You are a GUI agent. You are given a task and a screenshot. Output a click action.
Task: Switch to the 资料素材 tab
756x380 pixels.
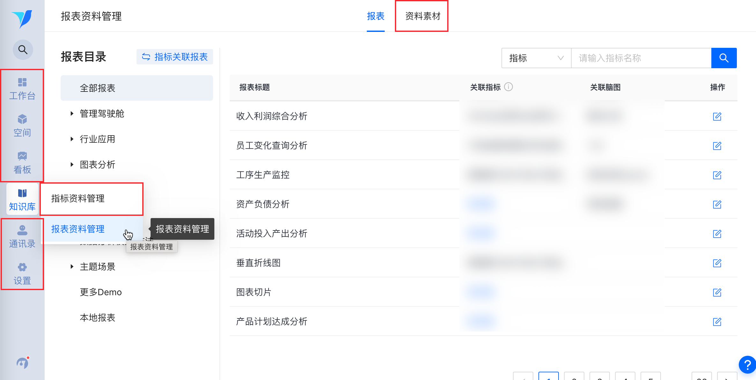422,16
